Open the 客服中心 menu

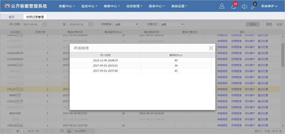pos(67,6)
